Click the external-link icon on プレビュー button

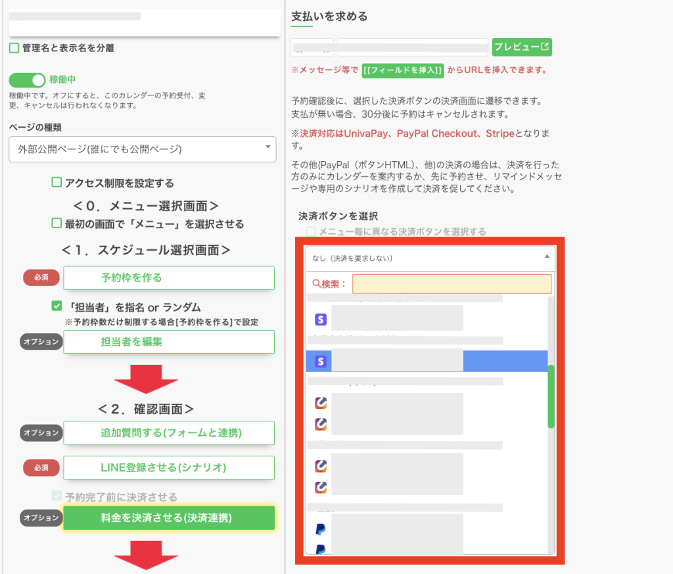coord(545,47)
